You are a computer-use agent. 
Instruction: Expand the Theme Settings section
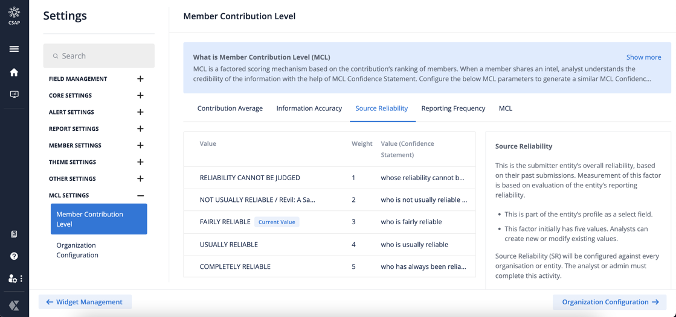[x=140, y=162]
